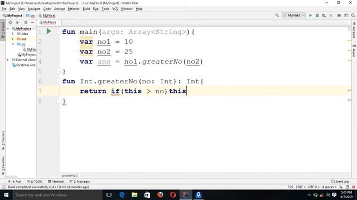357x200 pixels.
Task: Open the File menu
Action: [x=4, y=9]
